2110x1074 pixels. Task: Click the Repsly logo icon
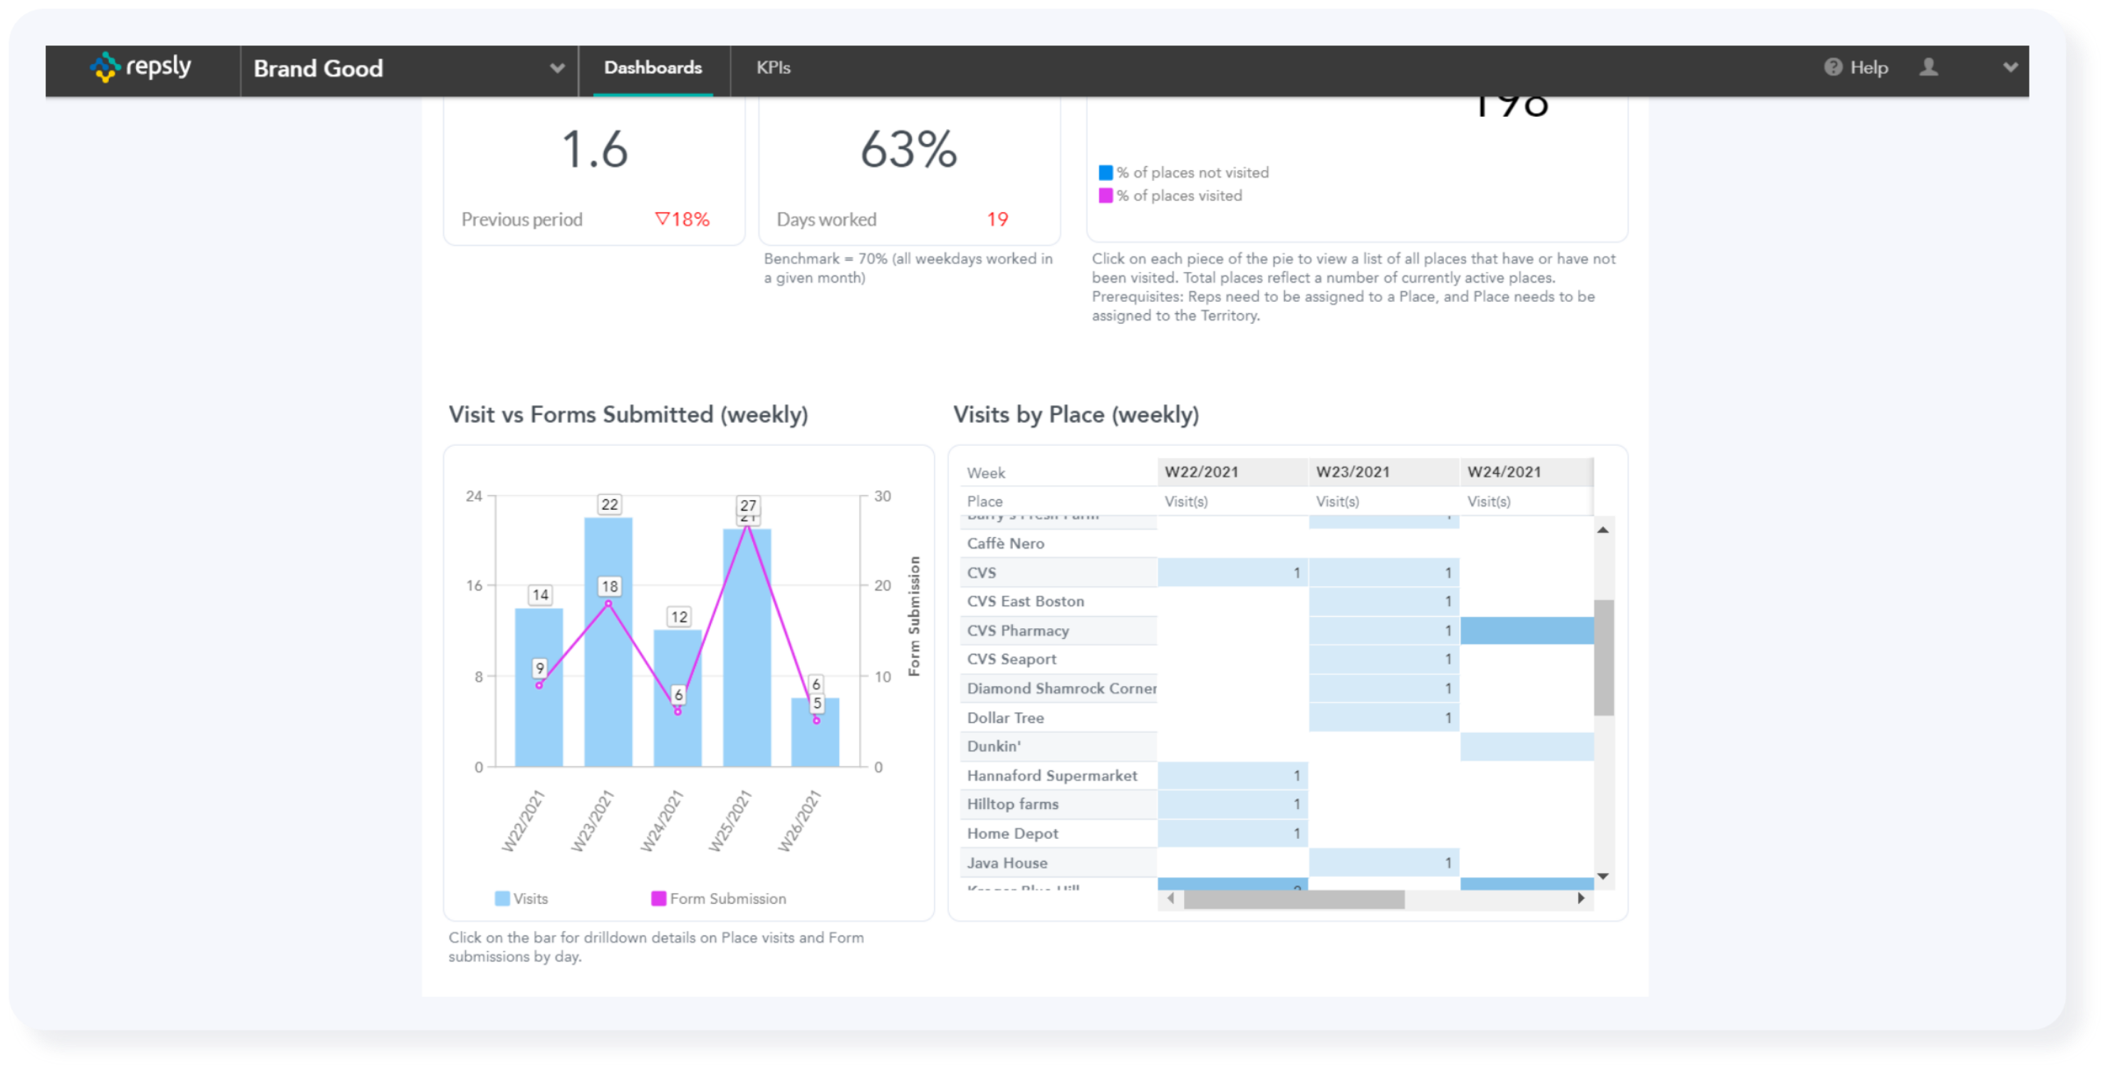(x=105, y=67)
